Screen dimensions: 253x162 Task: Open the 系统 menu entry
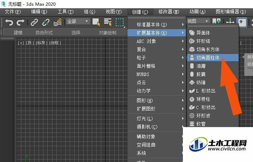coord(155,153)
